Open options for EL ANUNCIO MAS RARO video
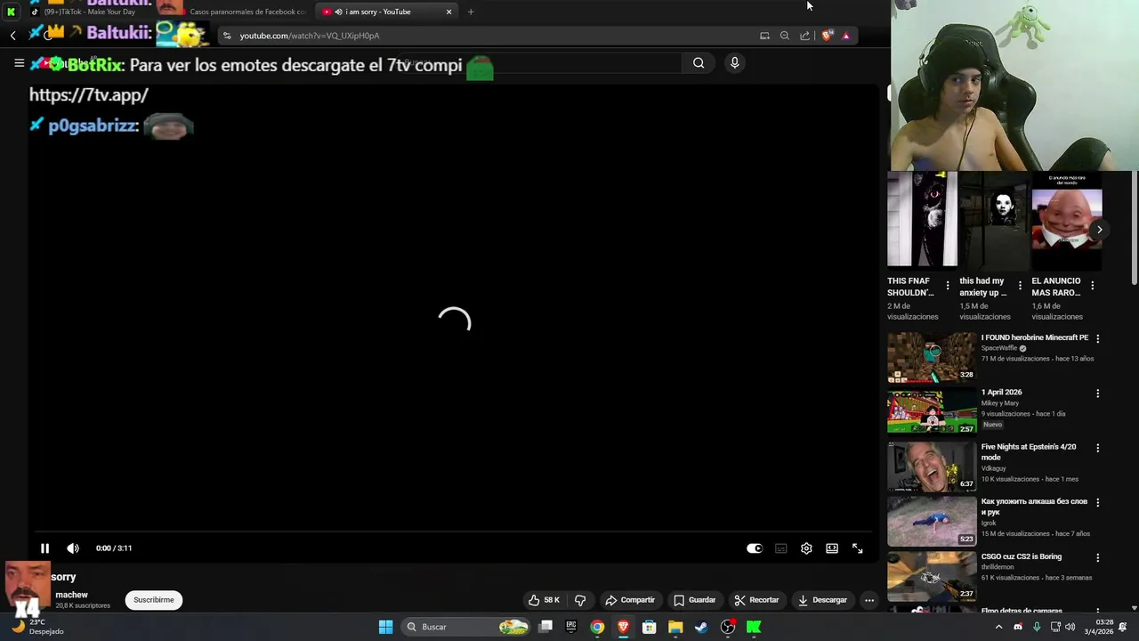The width and height of the screenshot is (1139, 641). (1092, 286)
